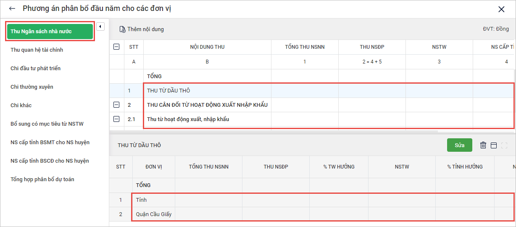The image size is (516, 227).
Task: Click the back arrow in the header
Action: tap(12, 9)
